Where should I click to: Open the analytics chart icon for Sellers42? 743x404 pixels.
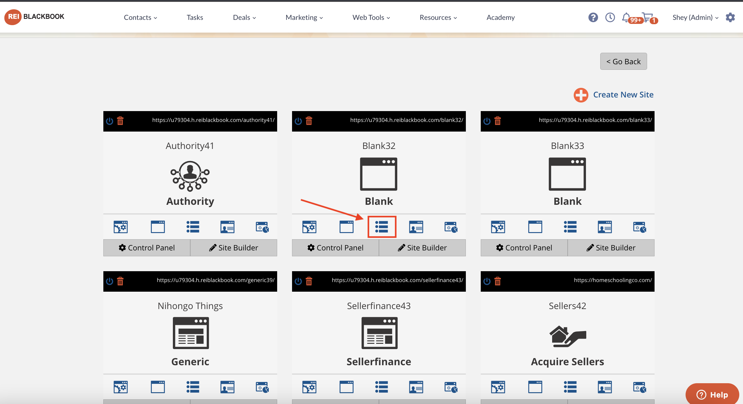[640, 387]
